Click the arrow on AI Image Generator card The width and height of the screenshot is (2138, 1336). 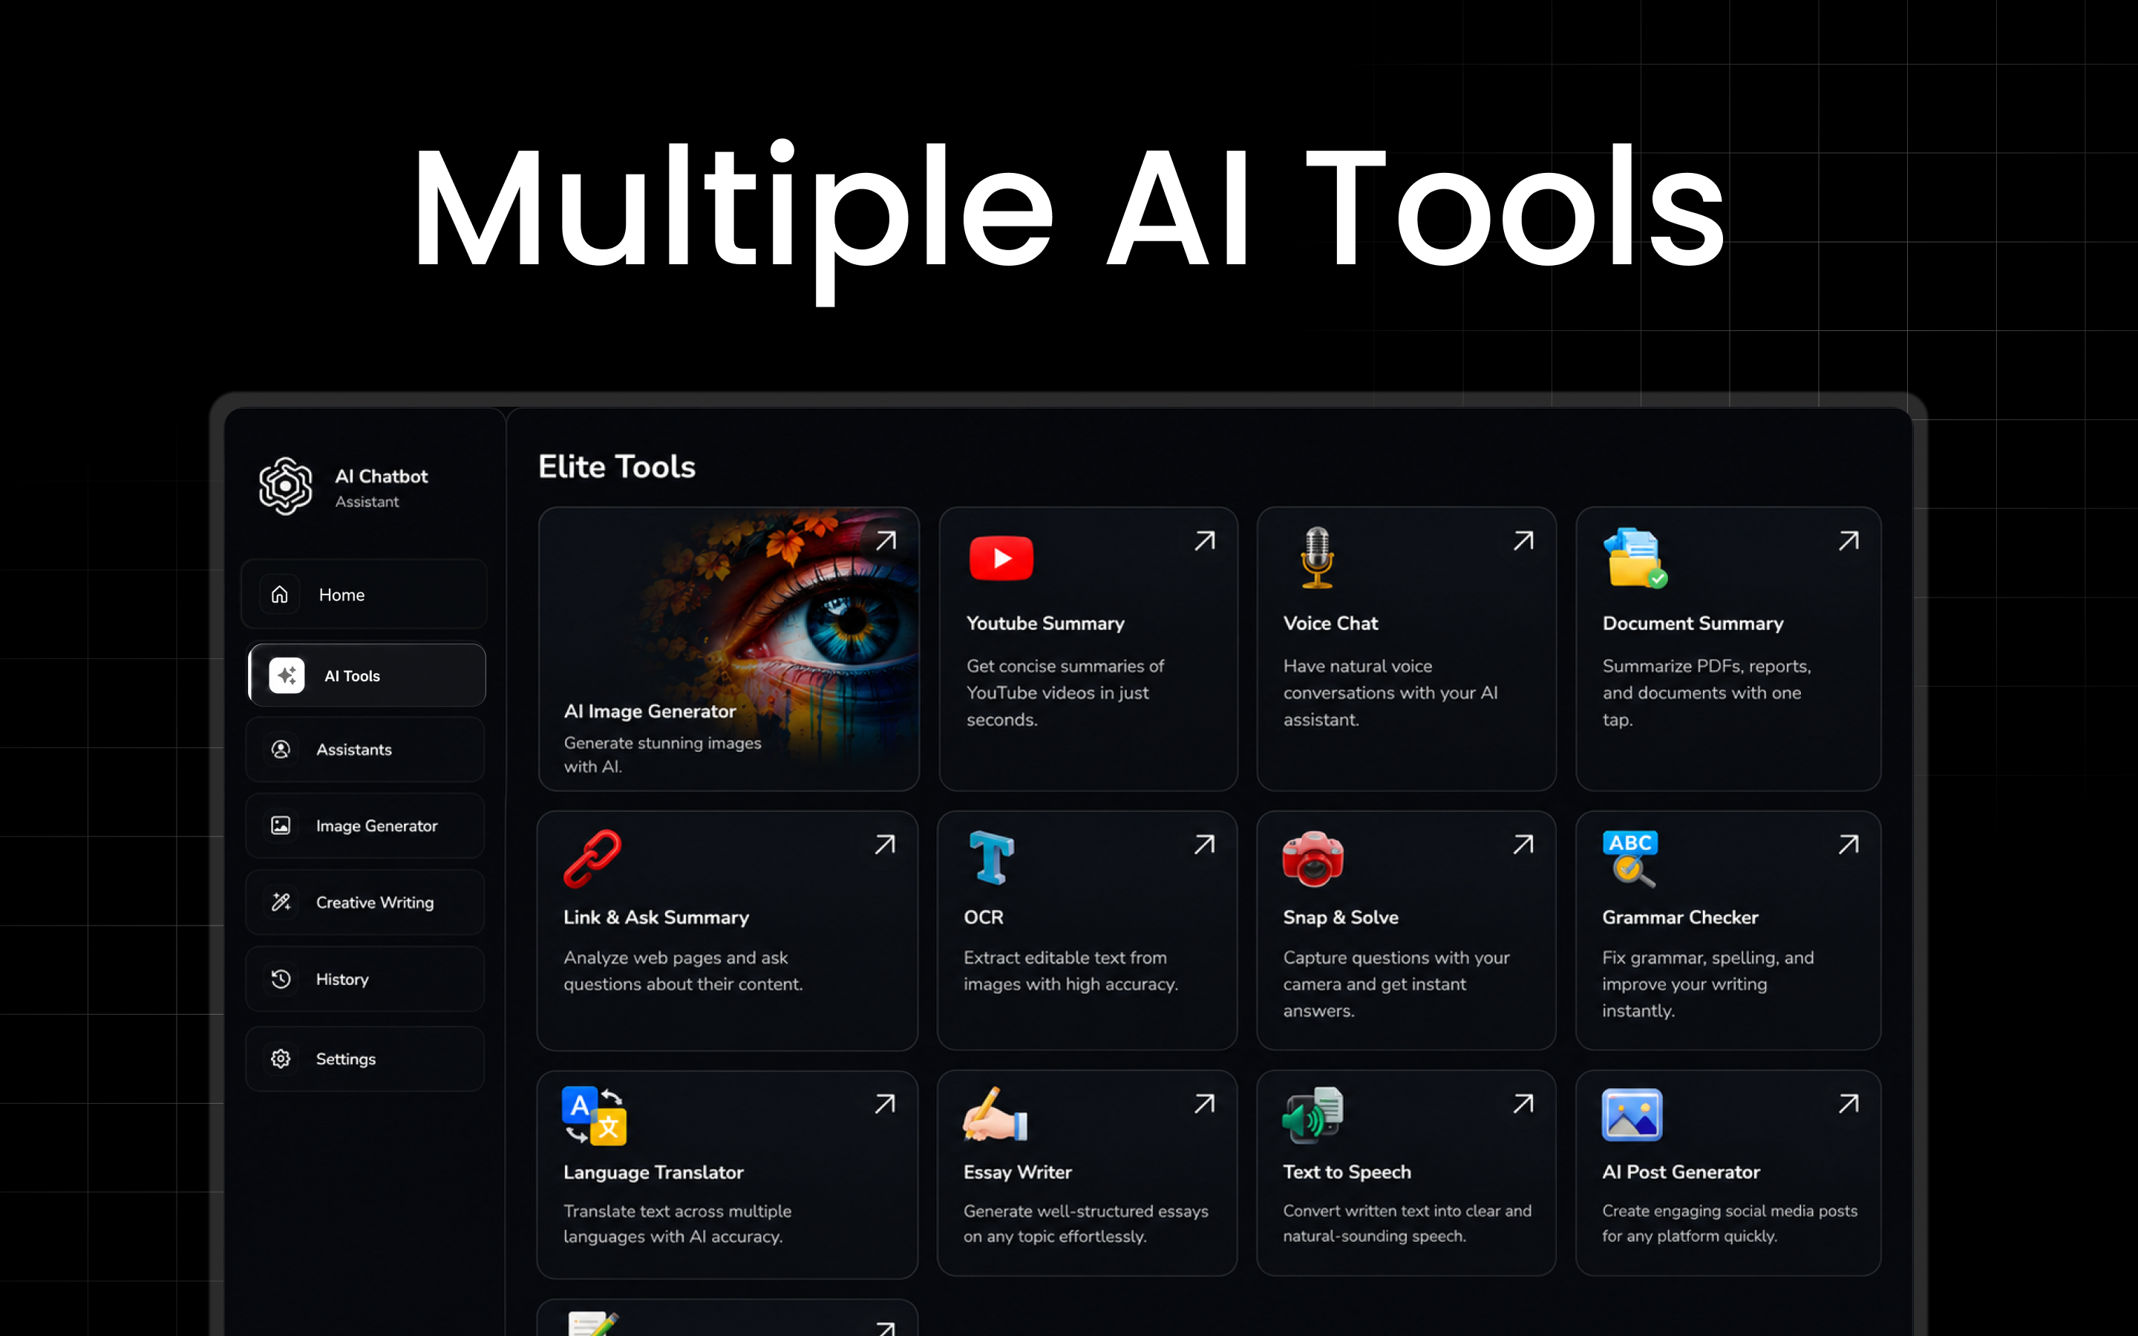click(x=885, y=541)
